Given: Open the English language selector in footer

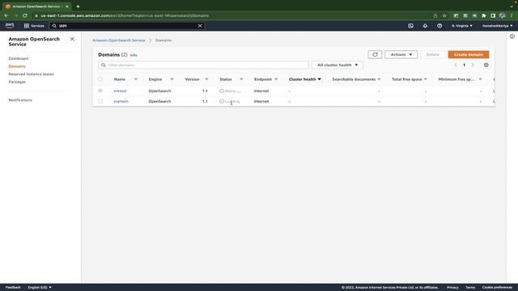Looking at the screenshot, I should (x=40, y=288).
